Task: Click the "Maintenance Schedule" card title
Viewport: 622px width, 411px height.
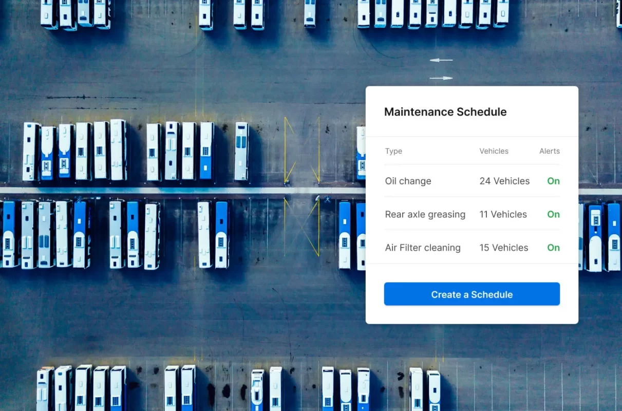Action: click(x=445, y=112)
